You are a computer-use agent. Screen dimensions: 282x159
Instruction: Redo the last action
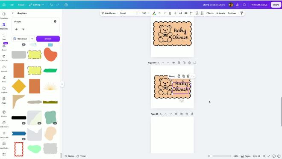pyautogui.click(x=58, y=5)
